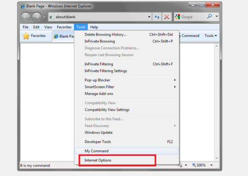Screen dimensions: 248x176
Task: Close the Internet Explorer window
Action: pos(212,5)
